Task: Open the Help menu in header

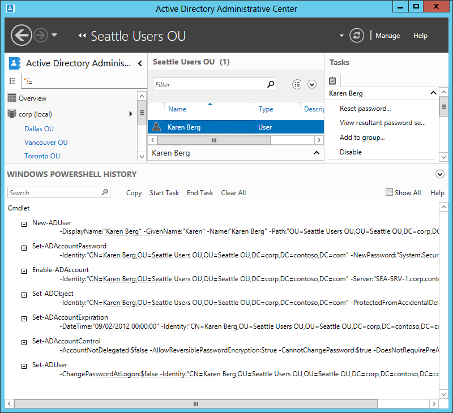Action: pos(420,36)
